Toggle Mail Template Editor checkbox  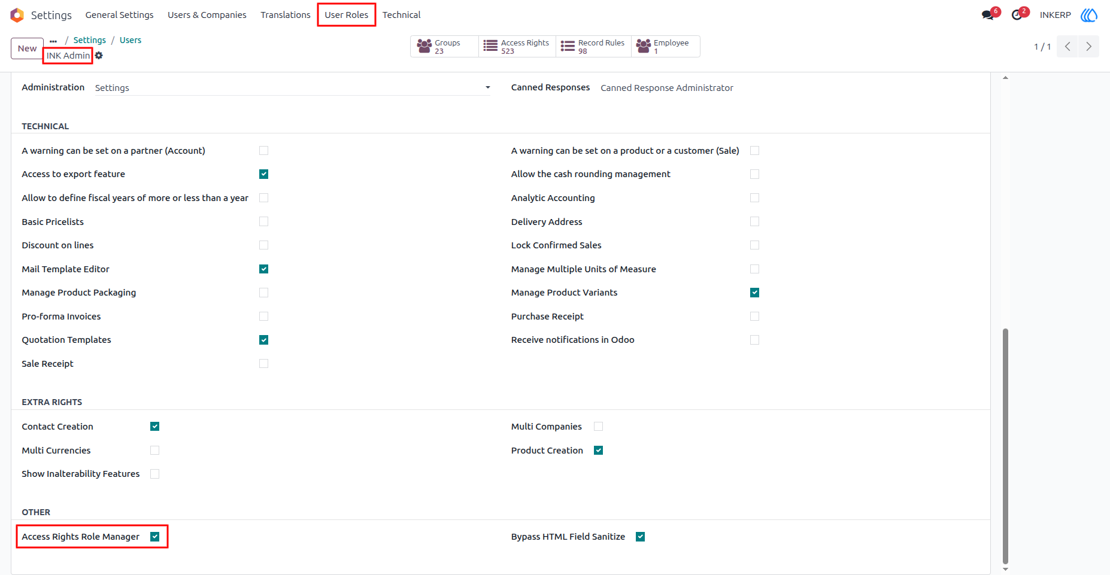[x=263, y=269]
